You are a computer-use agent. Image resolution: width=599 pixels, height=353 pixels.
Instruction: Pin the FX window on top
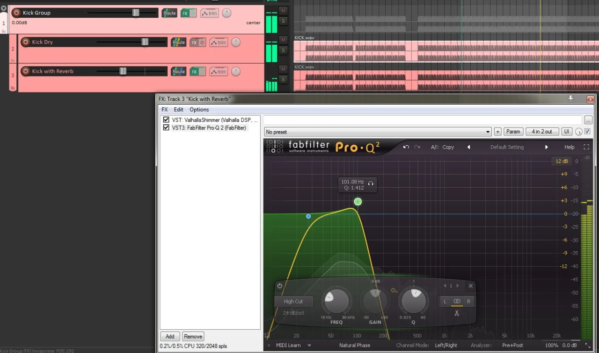pos(570,99)
